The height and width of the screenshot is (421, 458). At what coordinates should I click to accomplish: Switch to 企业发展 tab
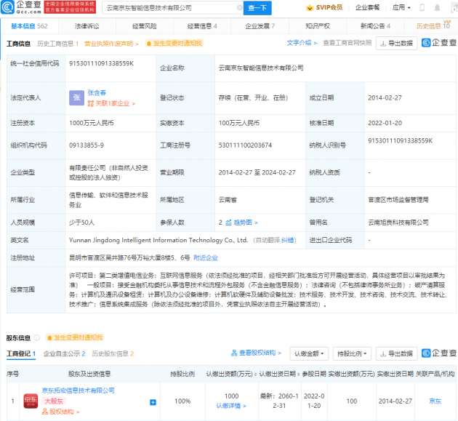coord(260,26)
